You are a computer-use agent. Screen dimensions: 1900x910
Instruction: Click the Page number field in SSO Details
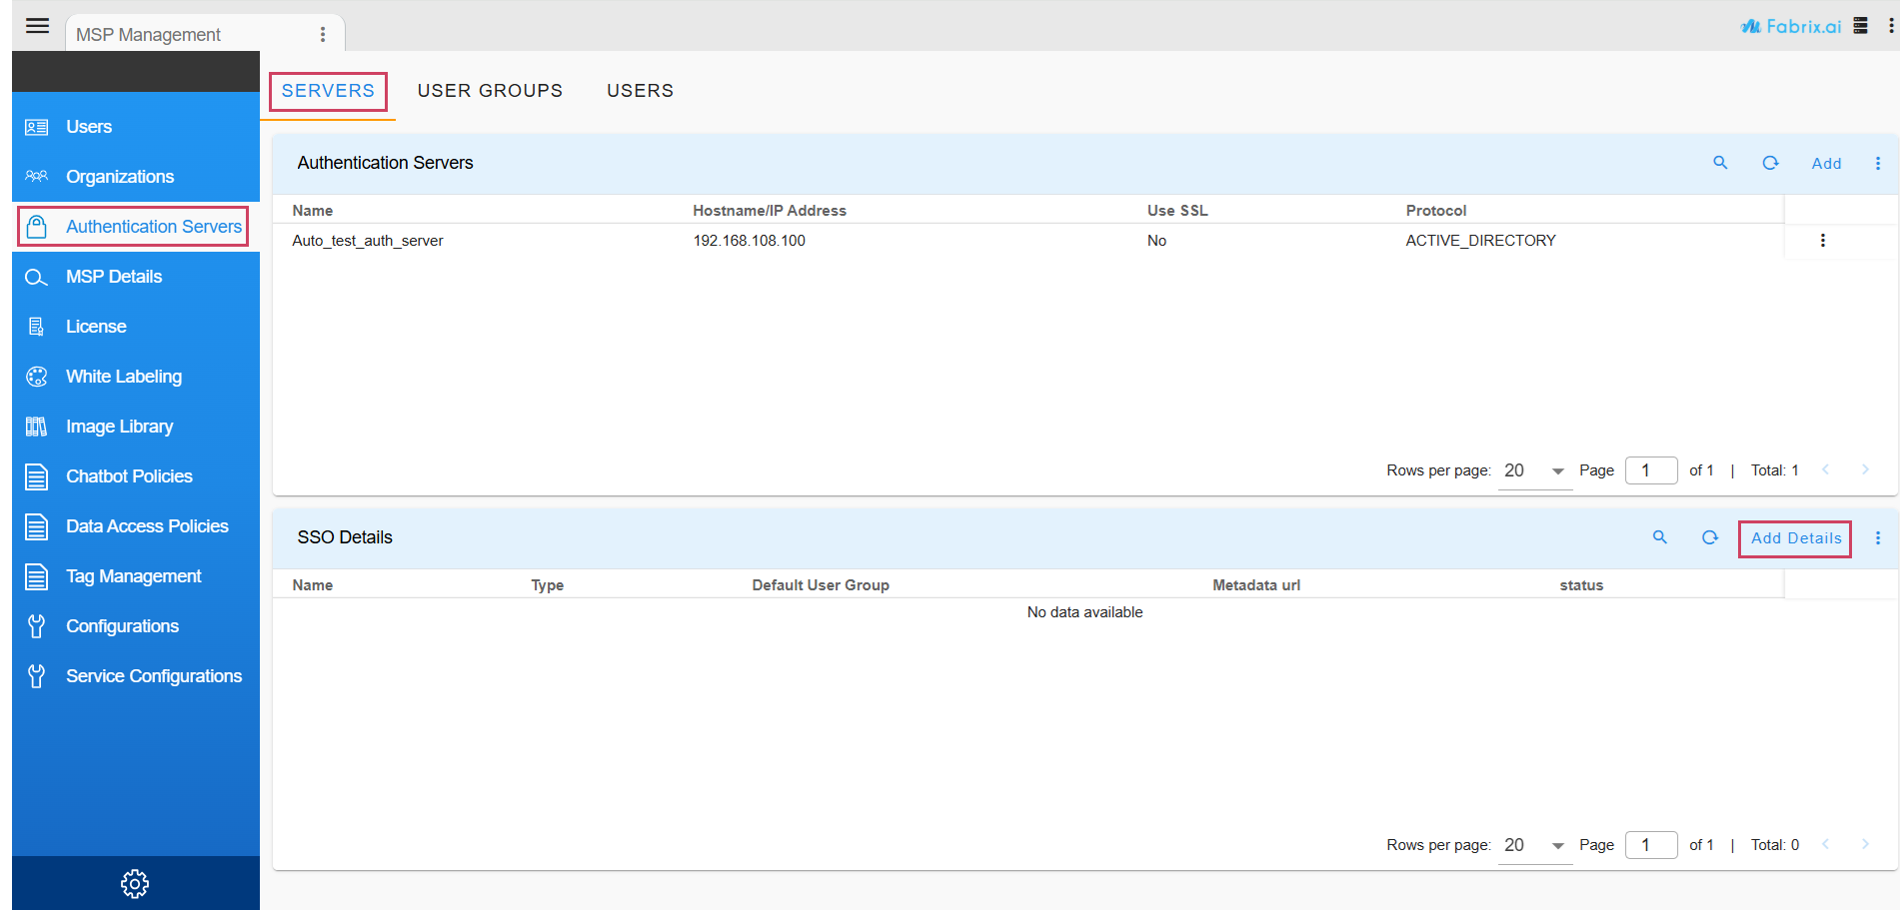pyautogui.click(x=1650, y=845)
